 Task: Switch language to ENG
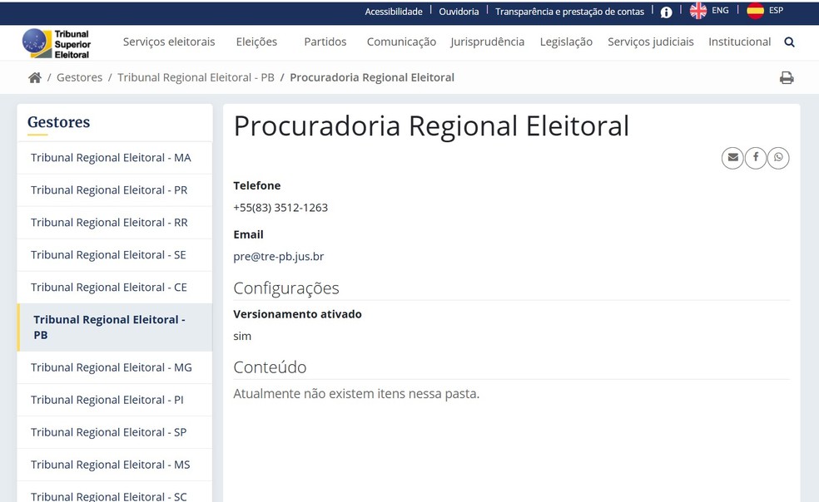720,11
